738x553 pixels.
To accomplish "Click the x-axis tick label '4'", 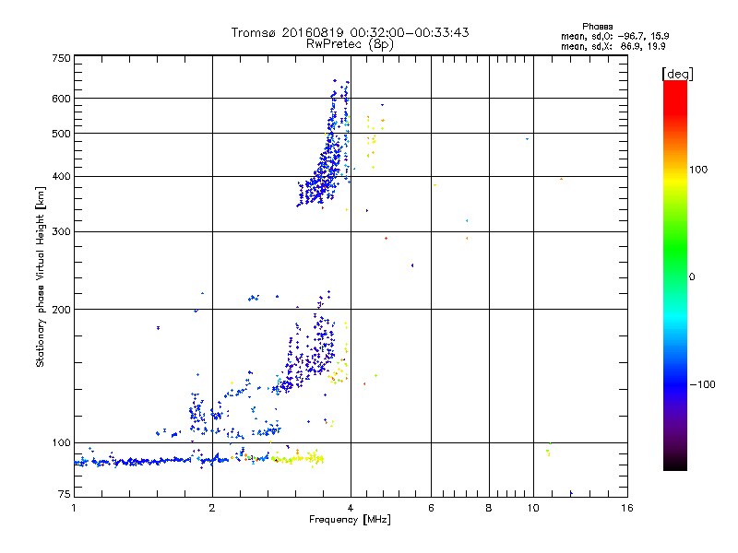I will click(351, 508).
